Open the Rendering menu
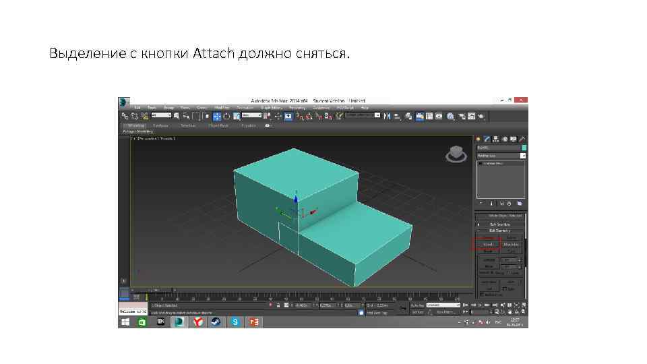Viewport: 647px width, 364px height. click(297, 108)
